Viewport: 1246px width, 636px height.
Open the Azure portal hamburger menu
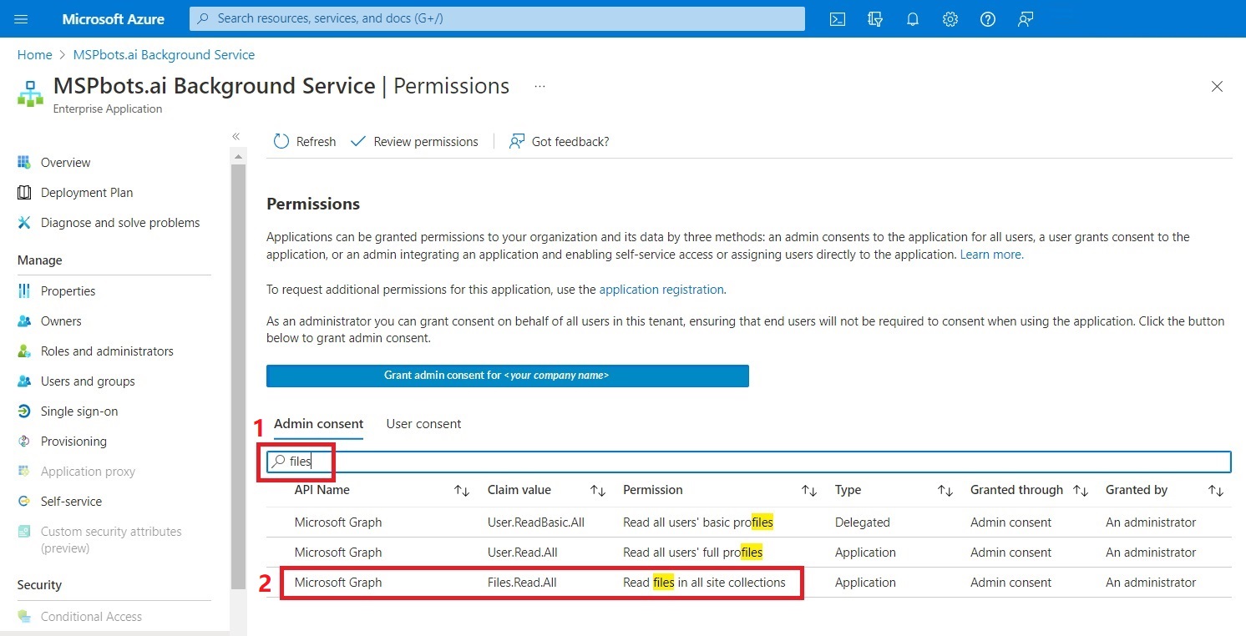22,18
